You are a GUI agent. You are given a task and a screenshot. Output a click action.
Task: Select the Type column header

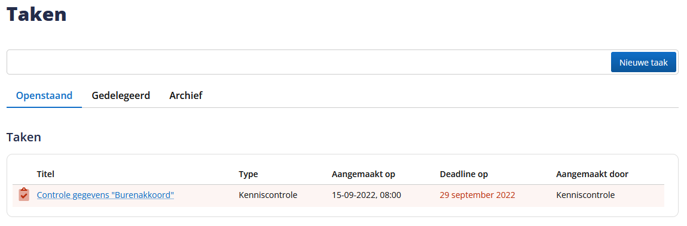click(248, 174)
